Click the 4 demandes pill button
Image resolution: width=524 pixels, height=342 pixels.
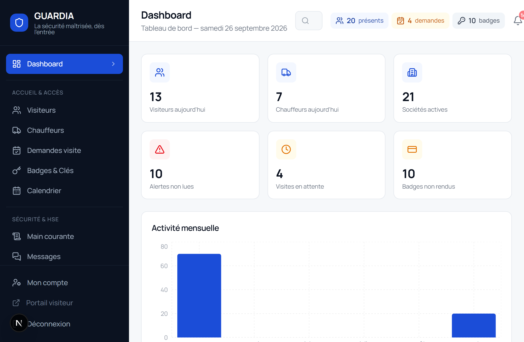(420, 21)
